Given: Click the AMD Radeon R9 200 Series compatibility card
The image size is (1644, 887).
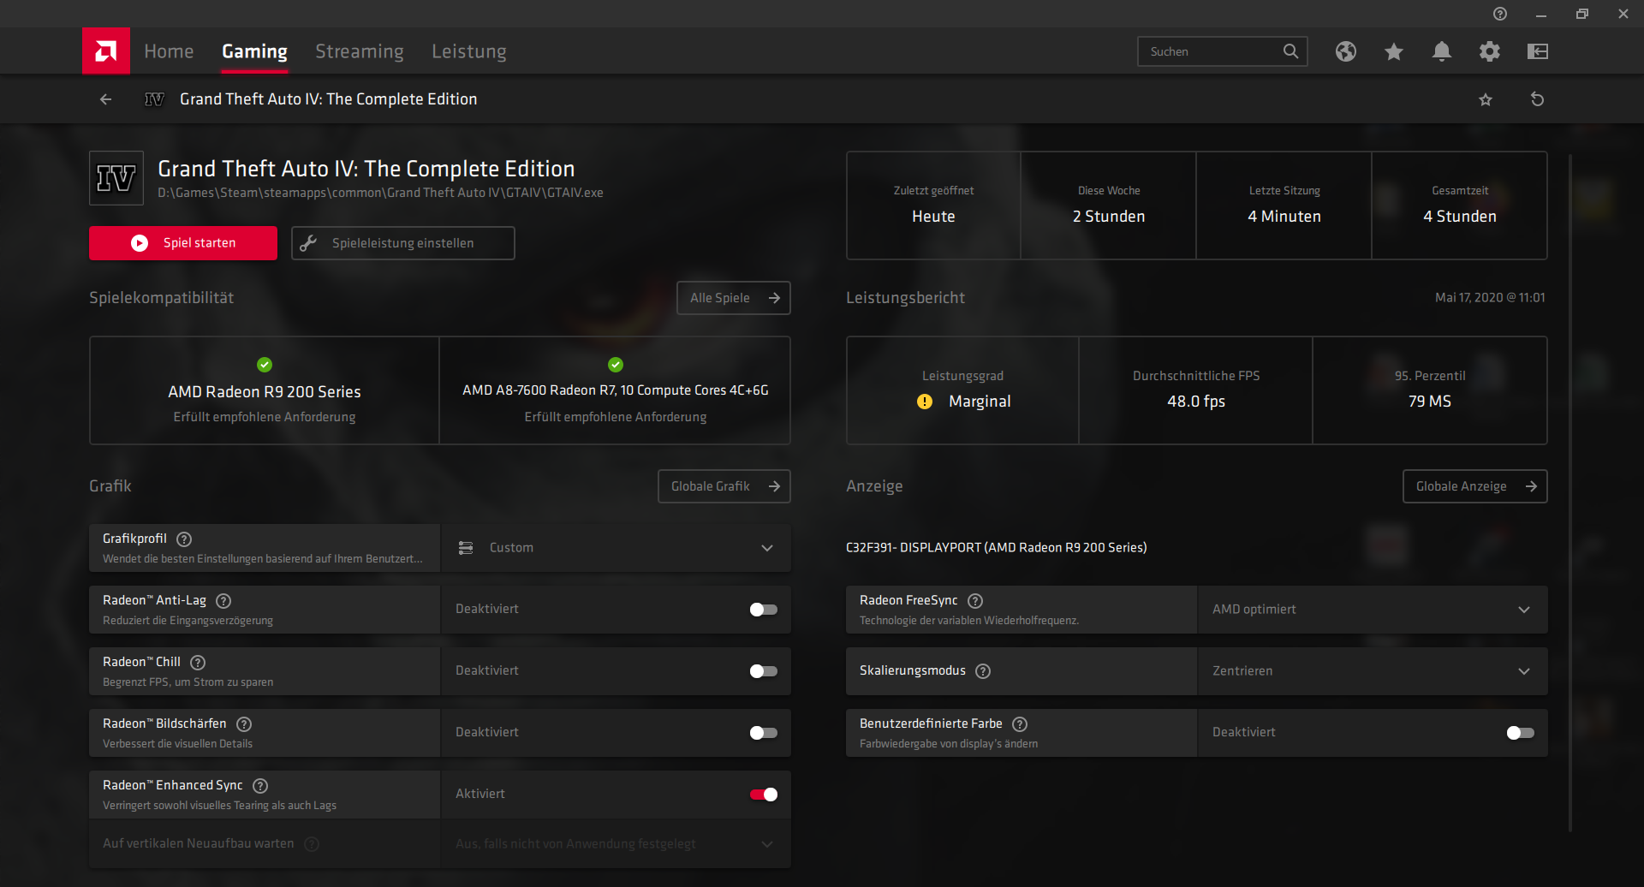Looking at the screenshot, I should click(x=265, y=390).
